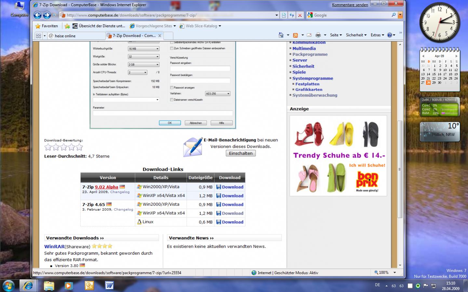Click the Home icon in command bar
The height and width of the screenshot is (292, 468).
point(281,35)
